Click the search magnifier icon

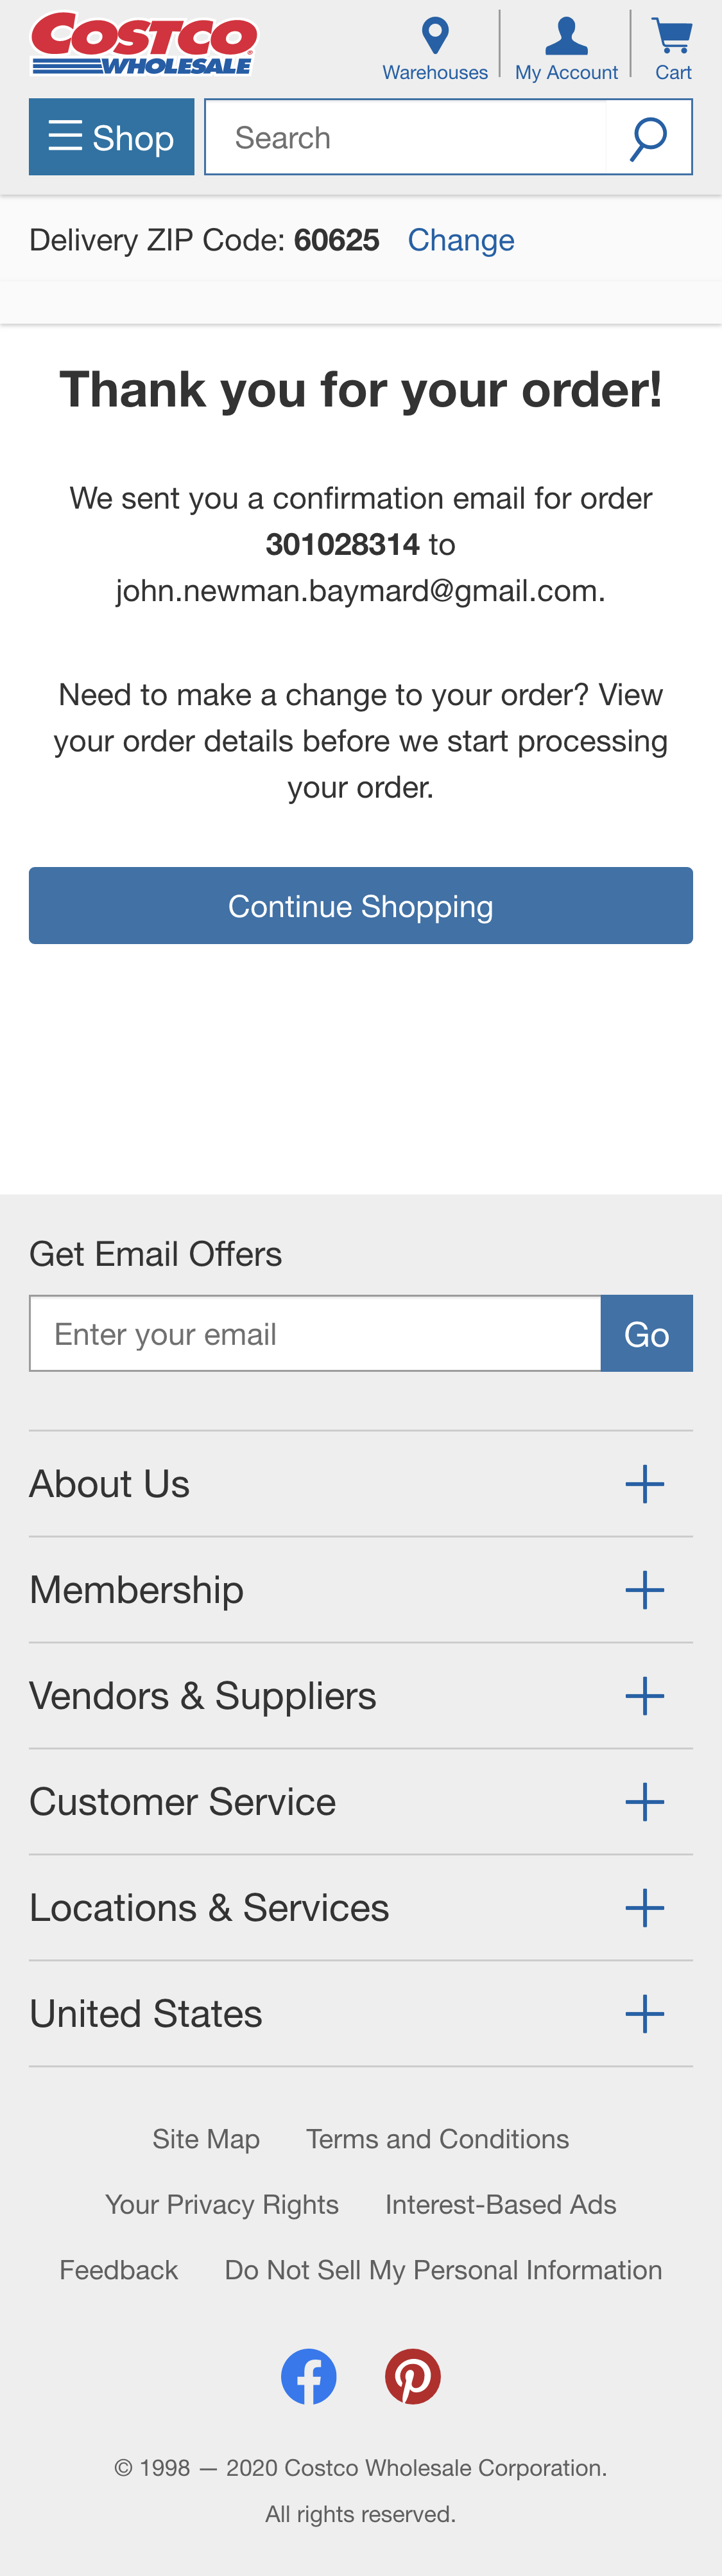(x=648, y=138)
